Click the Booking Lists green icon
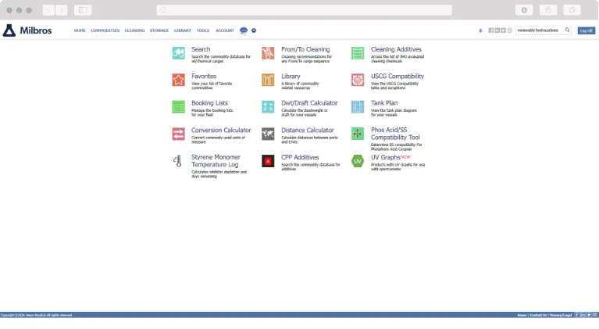The height and width of the screenshot is (329, 599). click(x=178, y=106)
